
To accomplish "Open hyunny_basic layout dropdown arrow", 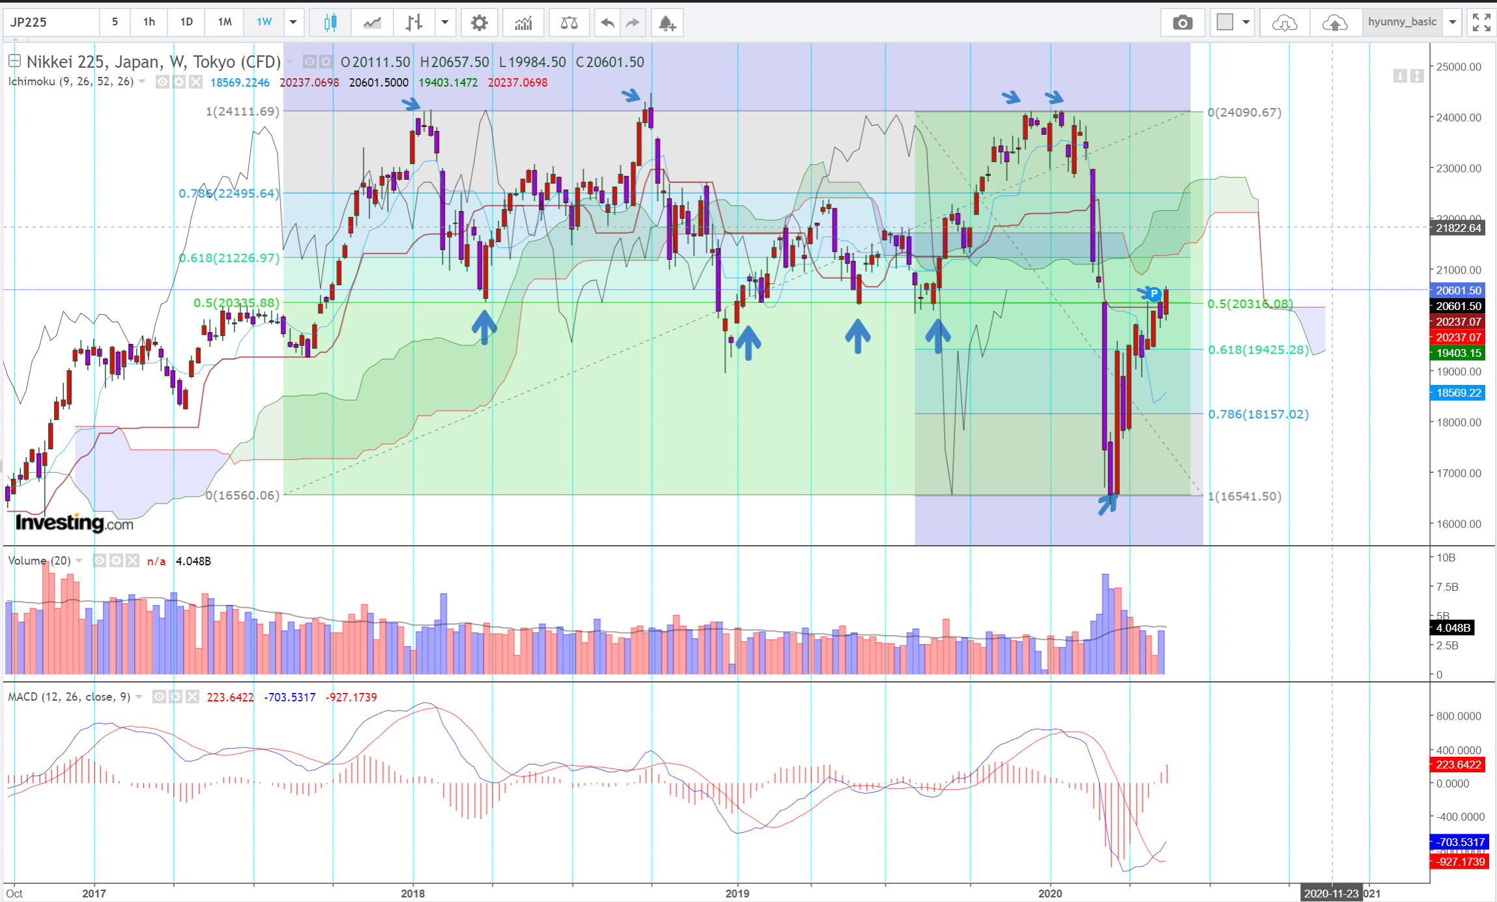I will click(1452, 22).
